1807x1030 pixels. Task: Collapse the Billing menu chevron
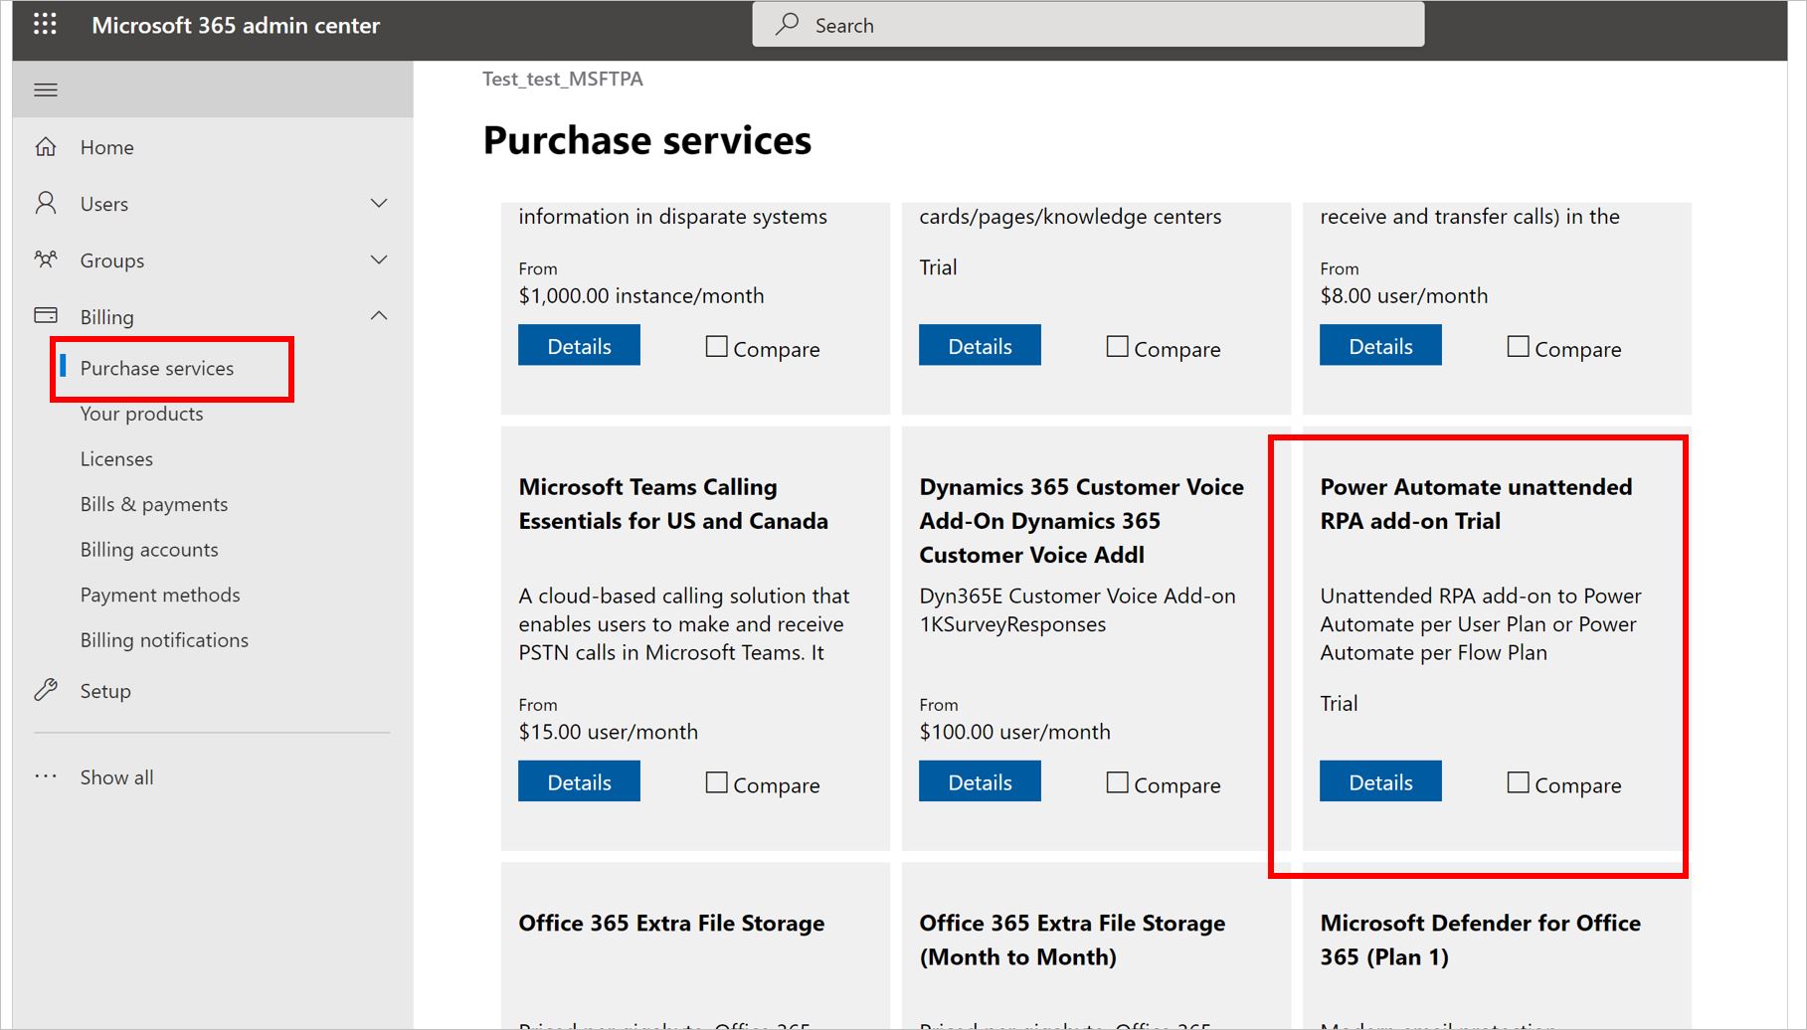pos(379,315)
